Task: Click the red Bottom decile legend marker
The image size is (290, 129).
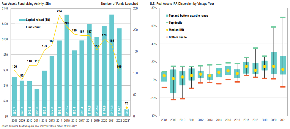Action: tap(166, 37)
